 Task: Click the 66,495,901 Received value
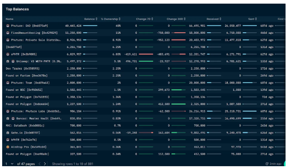pyautogui.click(x=197, y=26)
